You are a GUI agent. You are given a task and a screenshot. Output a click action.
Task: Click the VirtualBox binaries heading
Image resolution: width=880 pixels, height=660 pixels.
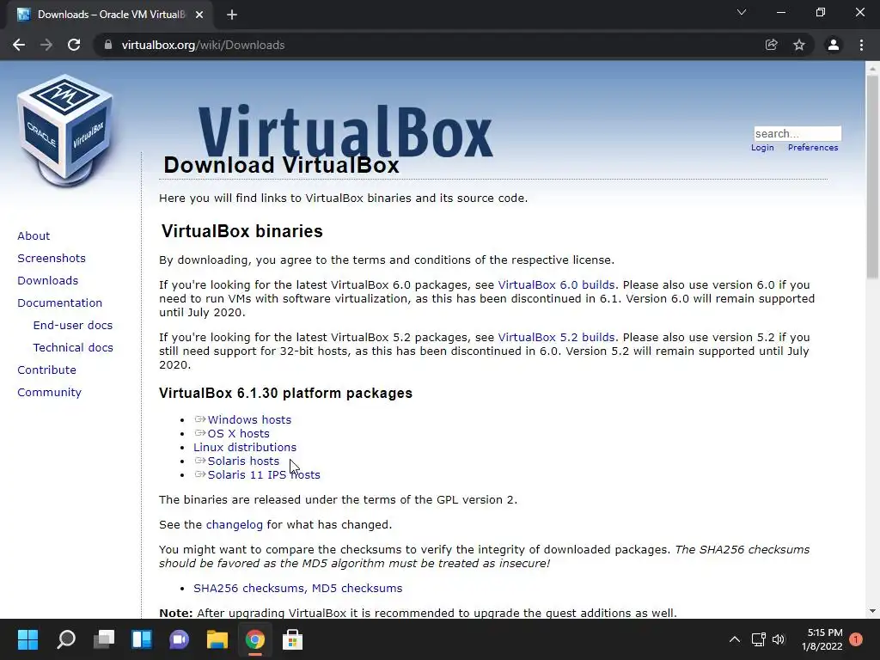(x=241, y=231)
